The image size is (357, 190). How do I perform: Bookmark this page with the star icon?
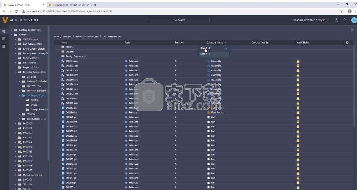(342, 11)
